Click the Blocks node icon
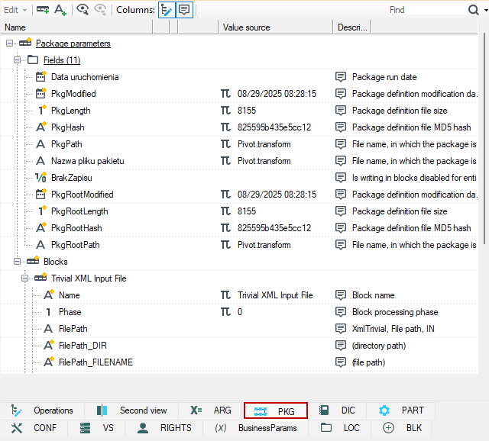The width and height of the screenshot is (489, 441). [33, 261]
